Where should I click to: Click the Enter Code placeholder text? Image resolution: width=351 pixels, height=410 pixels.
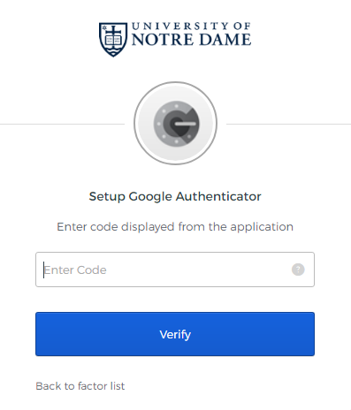tap(75, 270)
